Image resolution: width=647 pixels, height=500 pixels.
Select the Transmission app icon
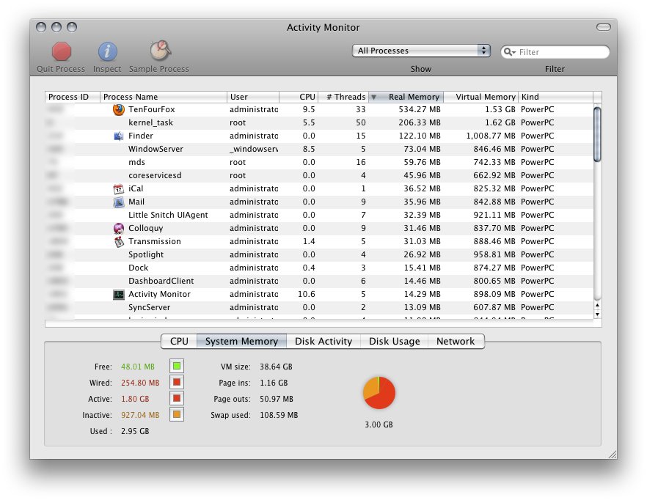(x=118, y=242)
